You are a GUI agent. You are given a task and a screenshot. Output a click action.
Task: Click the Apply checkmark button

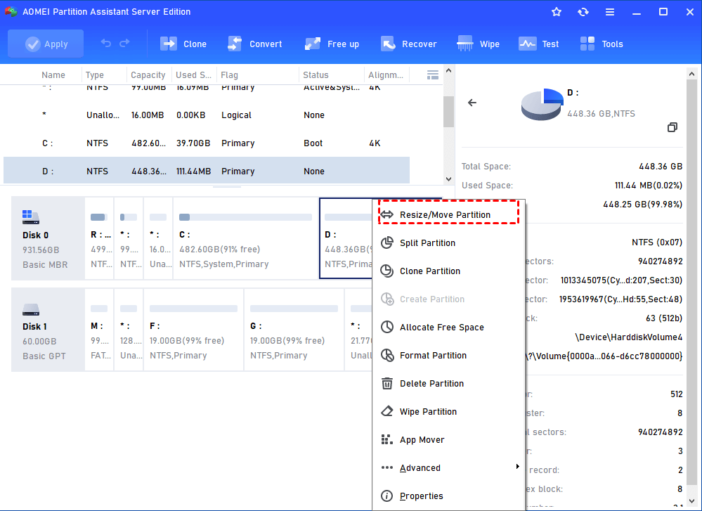click(46, 44)
